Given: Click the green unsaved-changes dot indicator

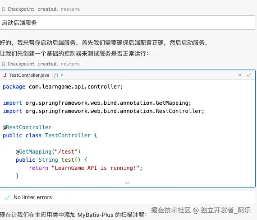Looking at the screenshot, I should [62, 75].
